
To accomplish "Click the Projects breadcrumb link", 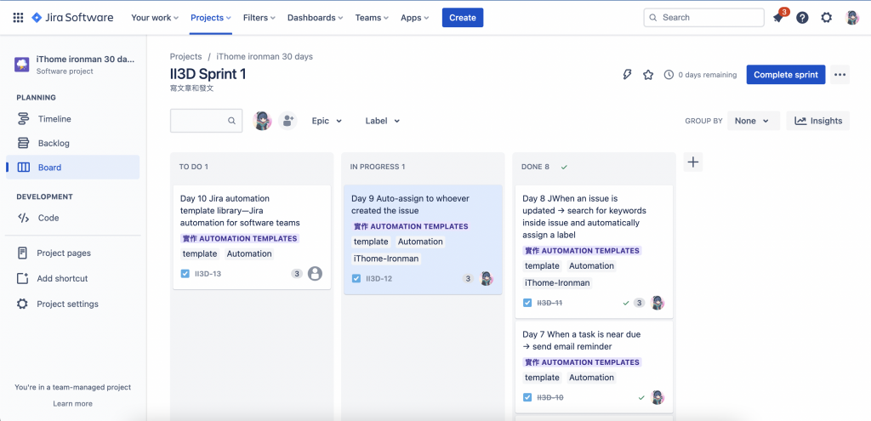I will point(186,57).
